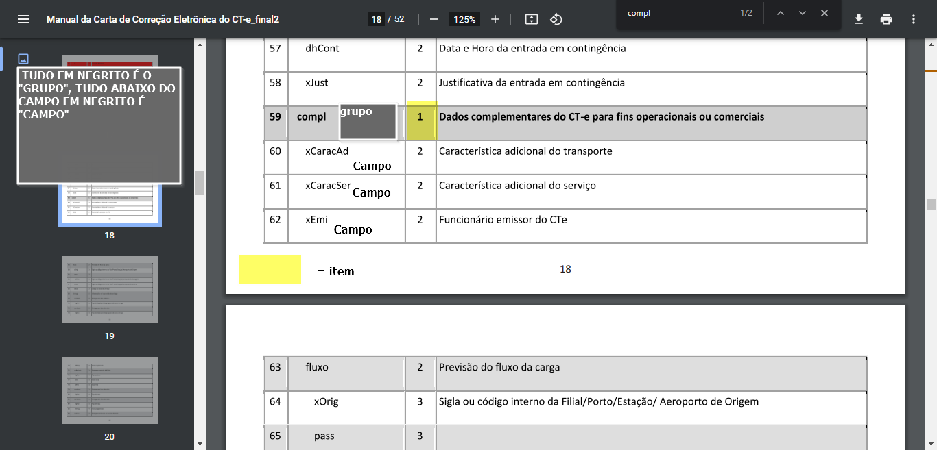This screenshot has width=937, height=450.
Task: Click the 'xEmi' field cell
Action: [x=346, y=226]
